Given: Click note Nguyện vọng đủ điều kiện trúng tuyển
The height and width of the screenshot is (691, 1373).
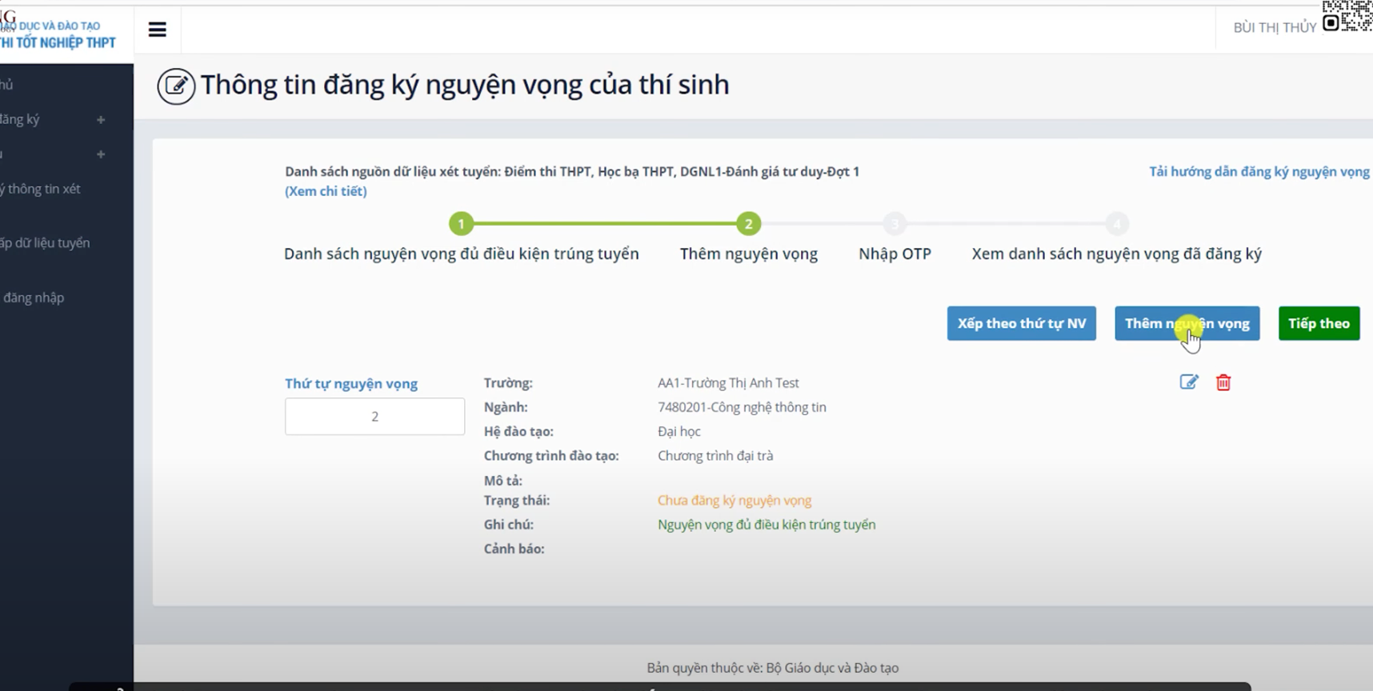Looking at the screenshot, I should (767, 525).
